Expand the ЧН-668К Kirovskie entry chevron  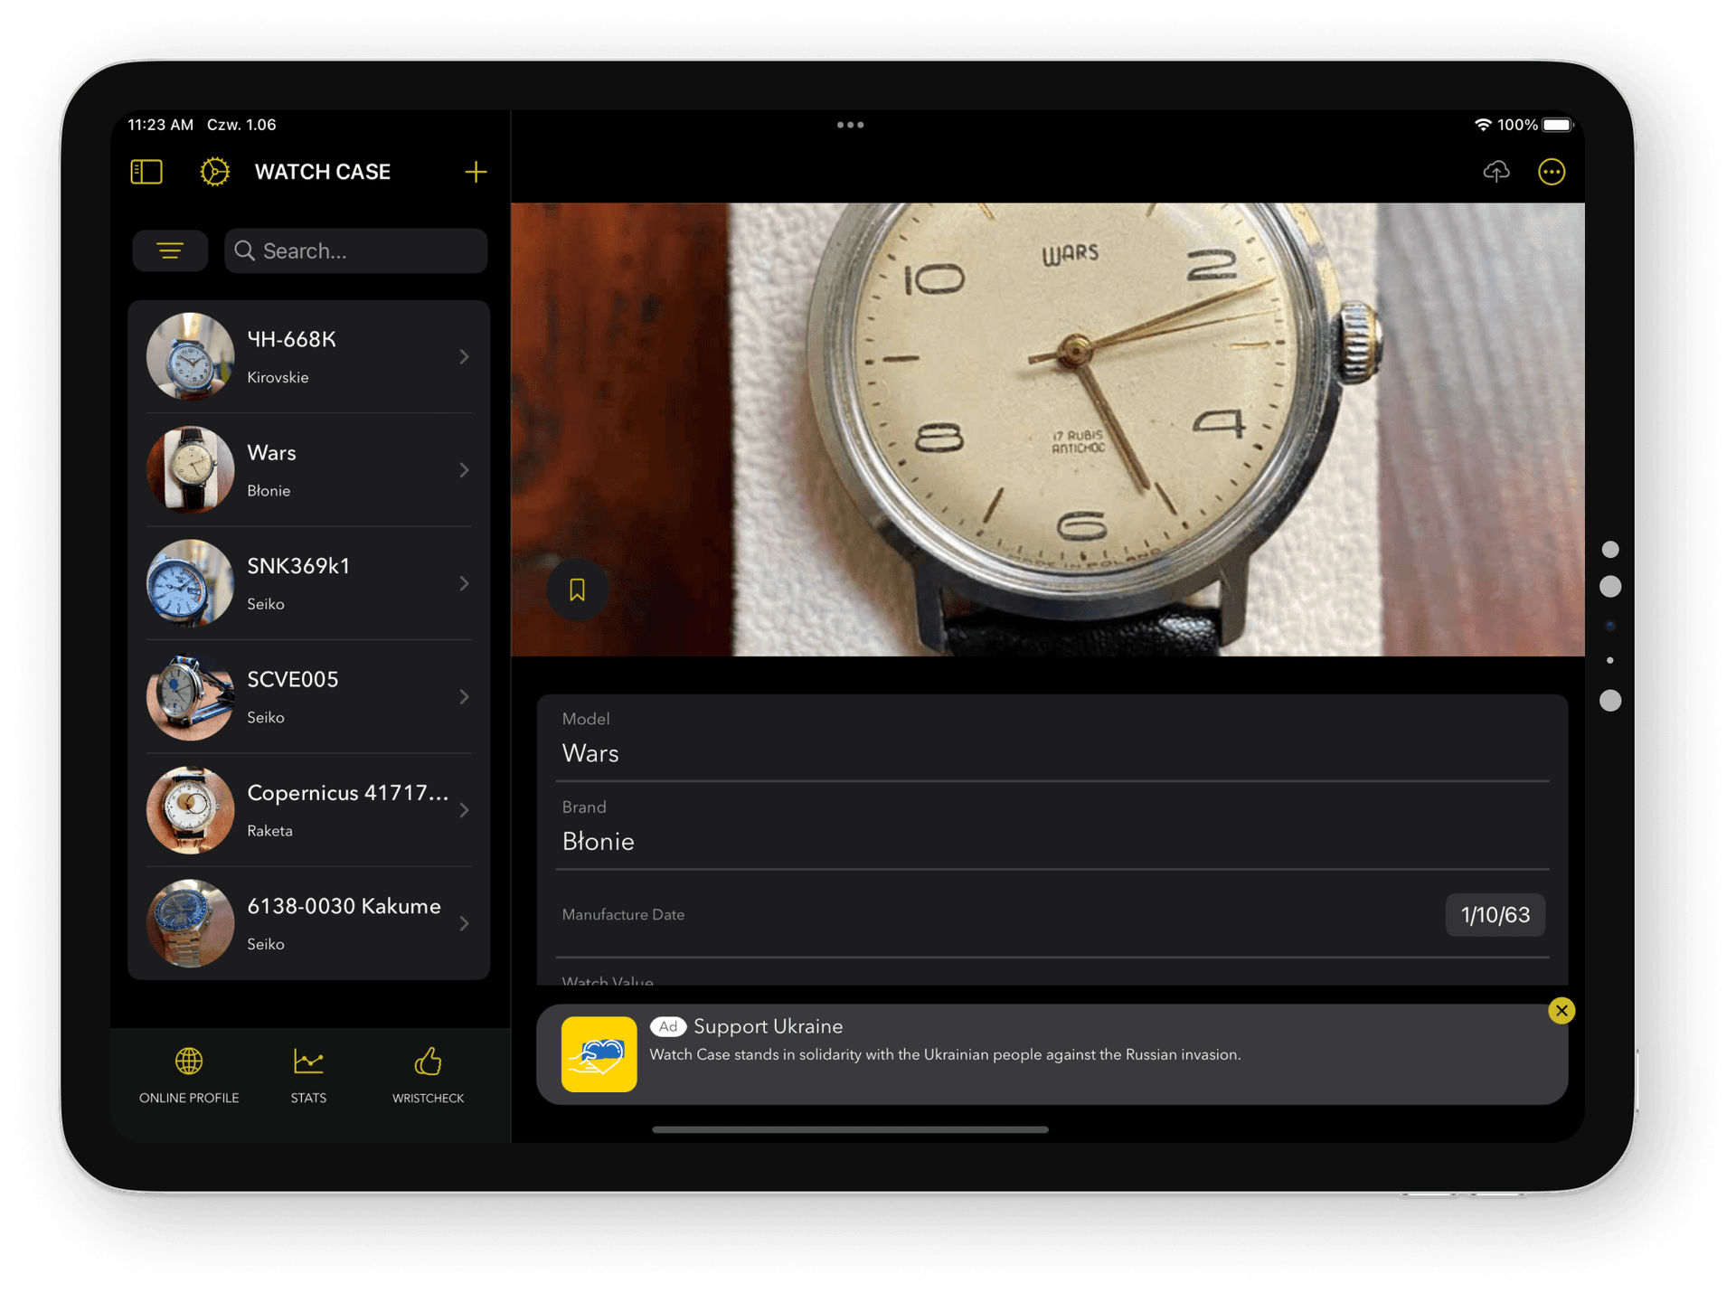[x=464, y=357]
